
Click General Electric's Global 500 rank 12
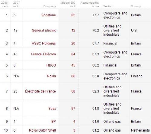73,30
